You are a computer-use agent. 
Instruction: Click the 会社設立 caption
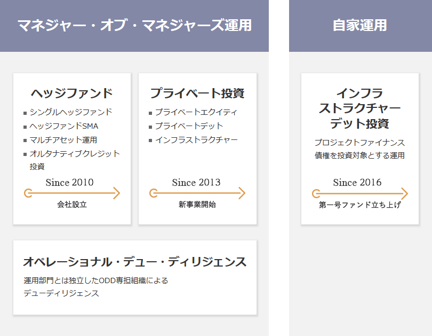(x=72, y=204)
